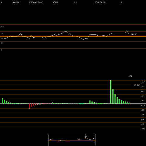Click the overlapping 1249.17 price label
This screenshot has width=146, height=146.
(x=137, y=85)
